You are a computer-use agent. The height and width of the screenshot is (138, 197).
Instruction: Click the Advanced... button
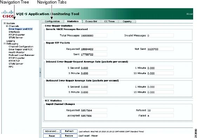point(52,131)
